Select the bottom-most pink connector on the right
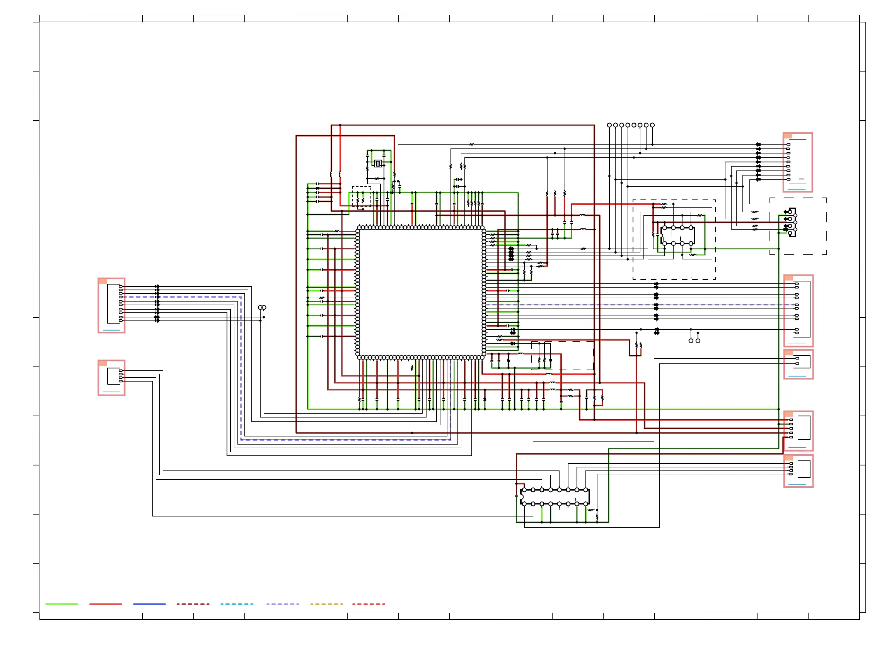 point(798,471)
